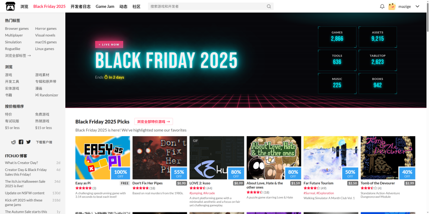Open the #Surreal tag link
This screenshot has height=214, width=429.
tap(310, 193)
